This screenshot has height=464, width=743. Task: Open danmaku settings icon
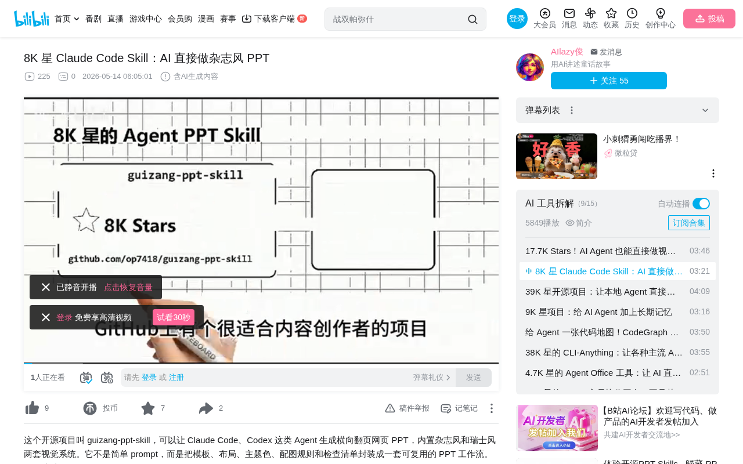pyautogui.click(x=107, y=378)
